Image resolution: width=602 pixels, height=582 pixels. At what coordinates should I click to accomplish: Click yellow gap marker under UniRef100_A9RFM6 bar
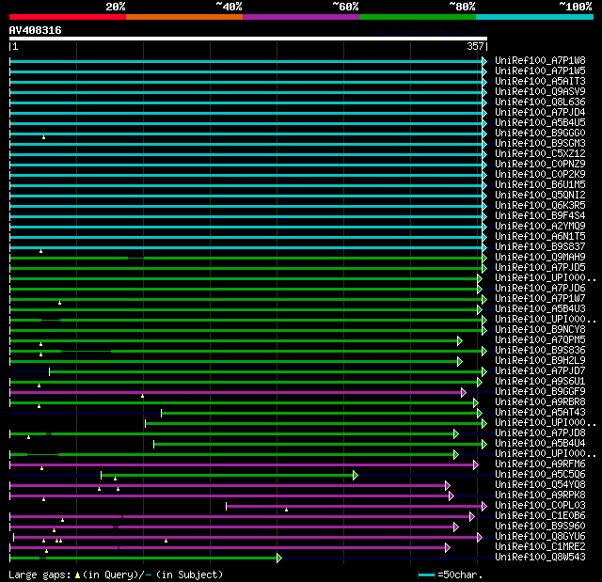(x=41, y=468)
